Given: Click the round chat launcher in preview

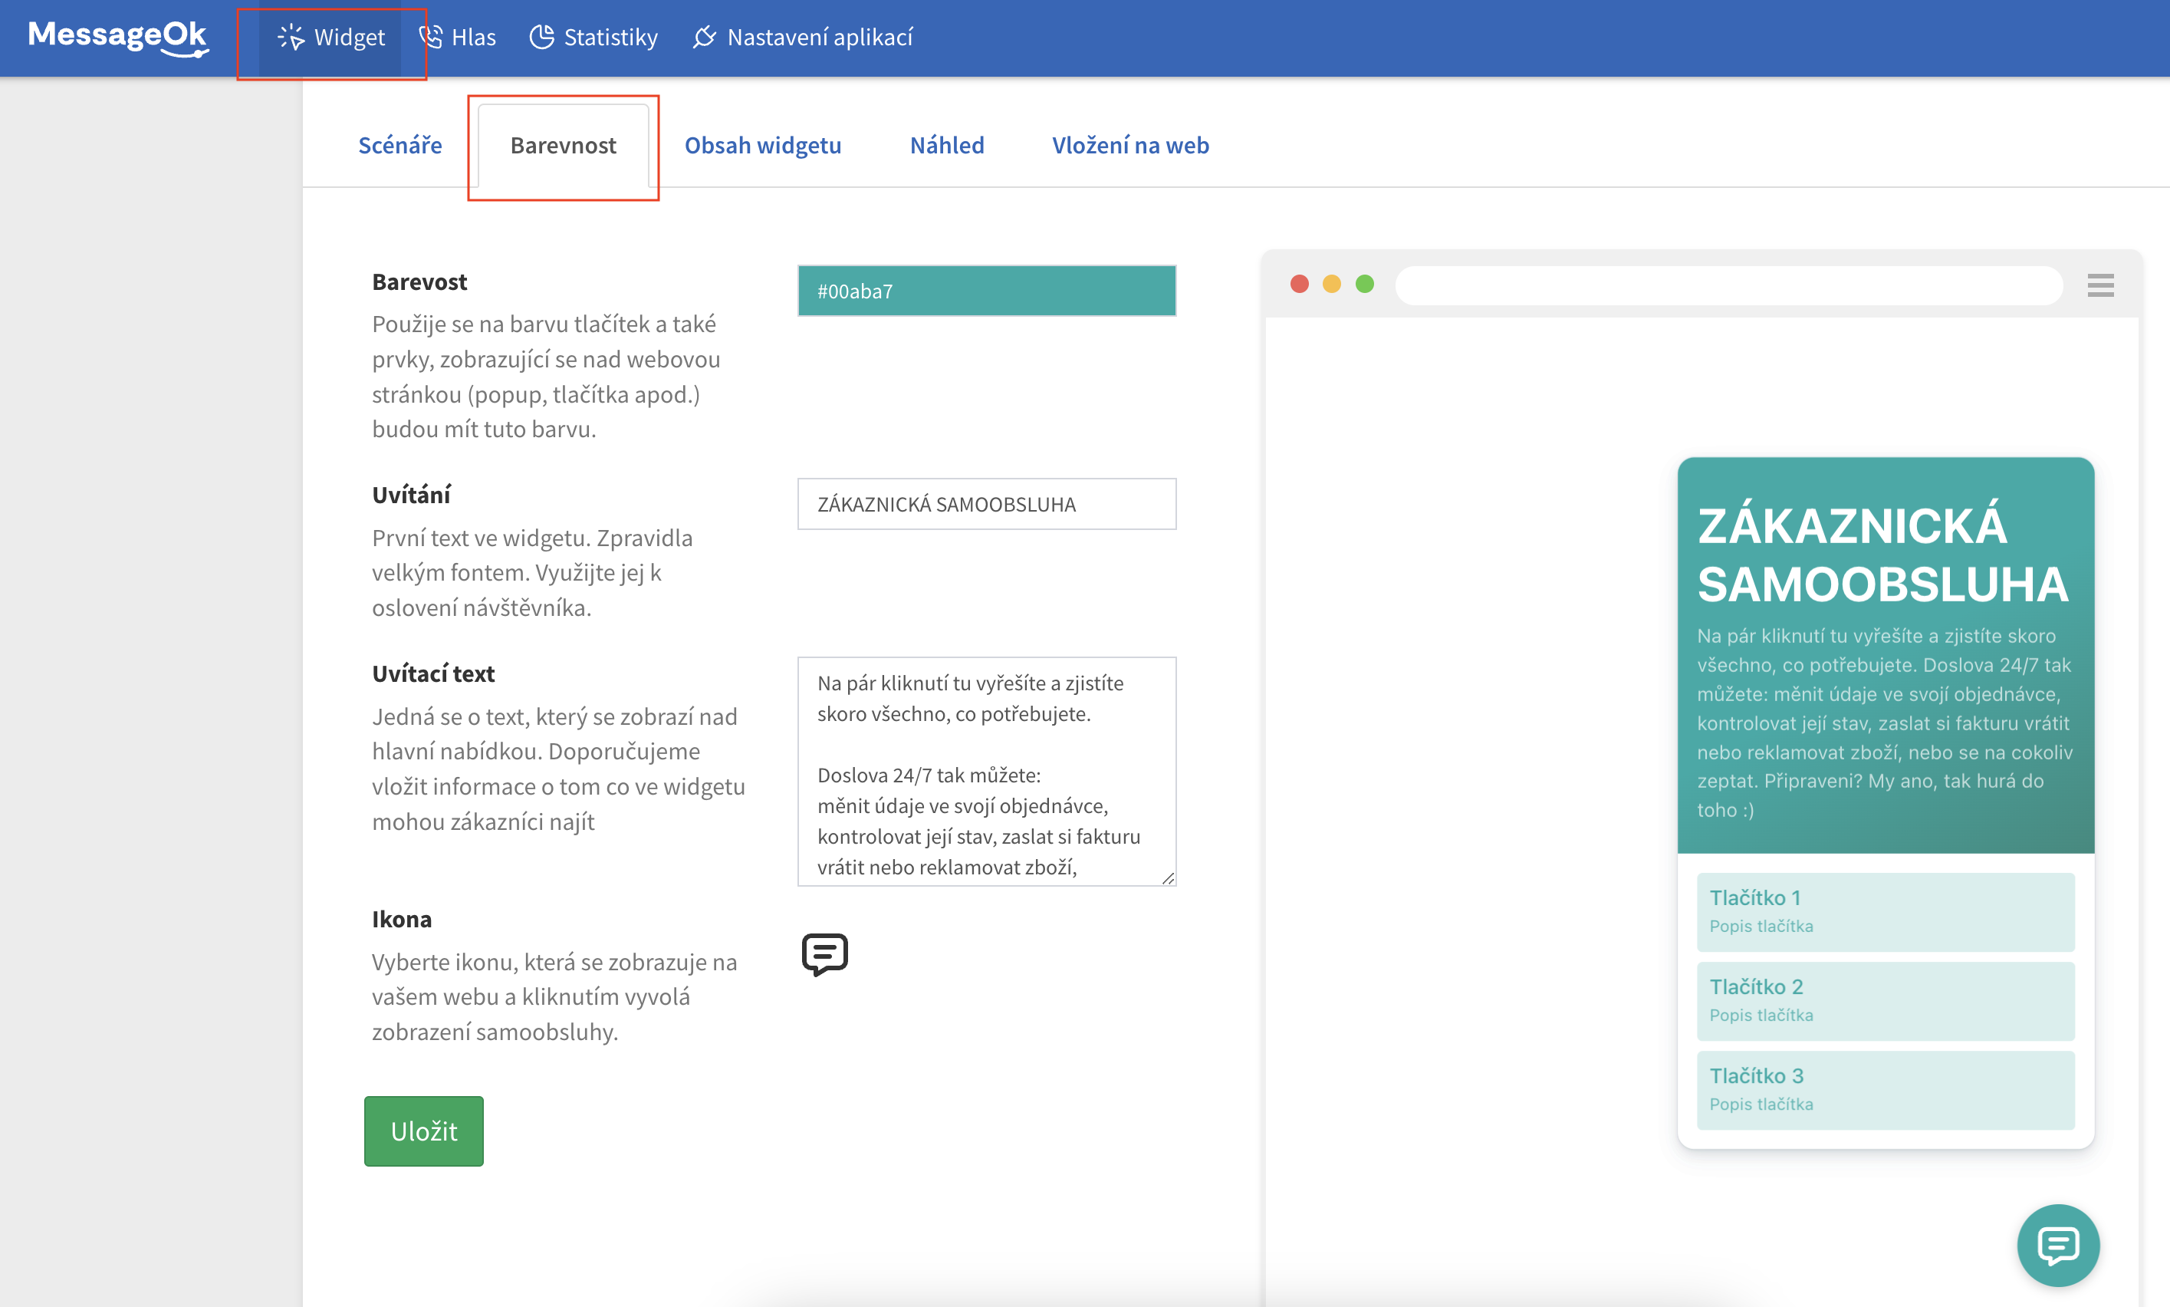Looking at the screenshot, I should point(2057,1246).
